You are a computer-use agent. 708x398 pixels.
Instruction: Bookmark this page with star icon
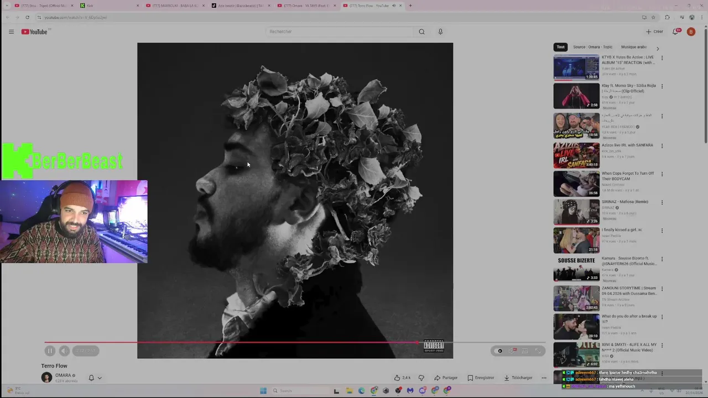coord(653,17)
